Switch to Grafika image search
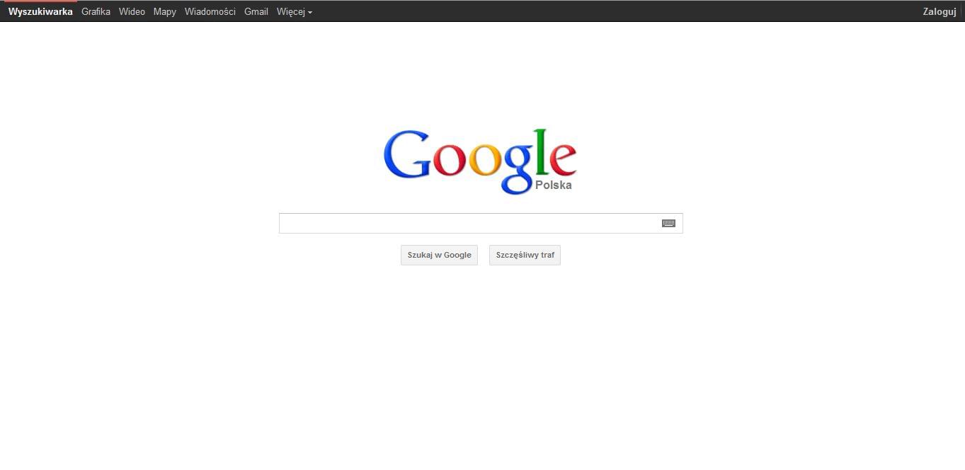 click(x=96, y=11)
